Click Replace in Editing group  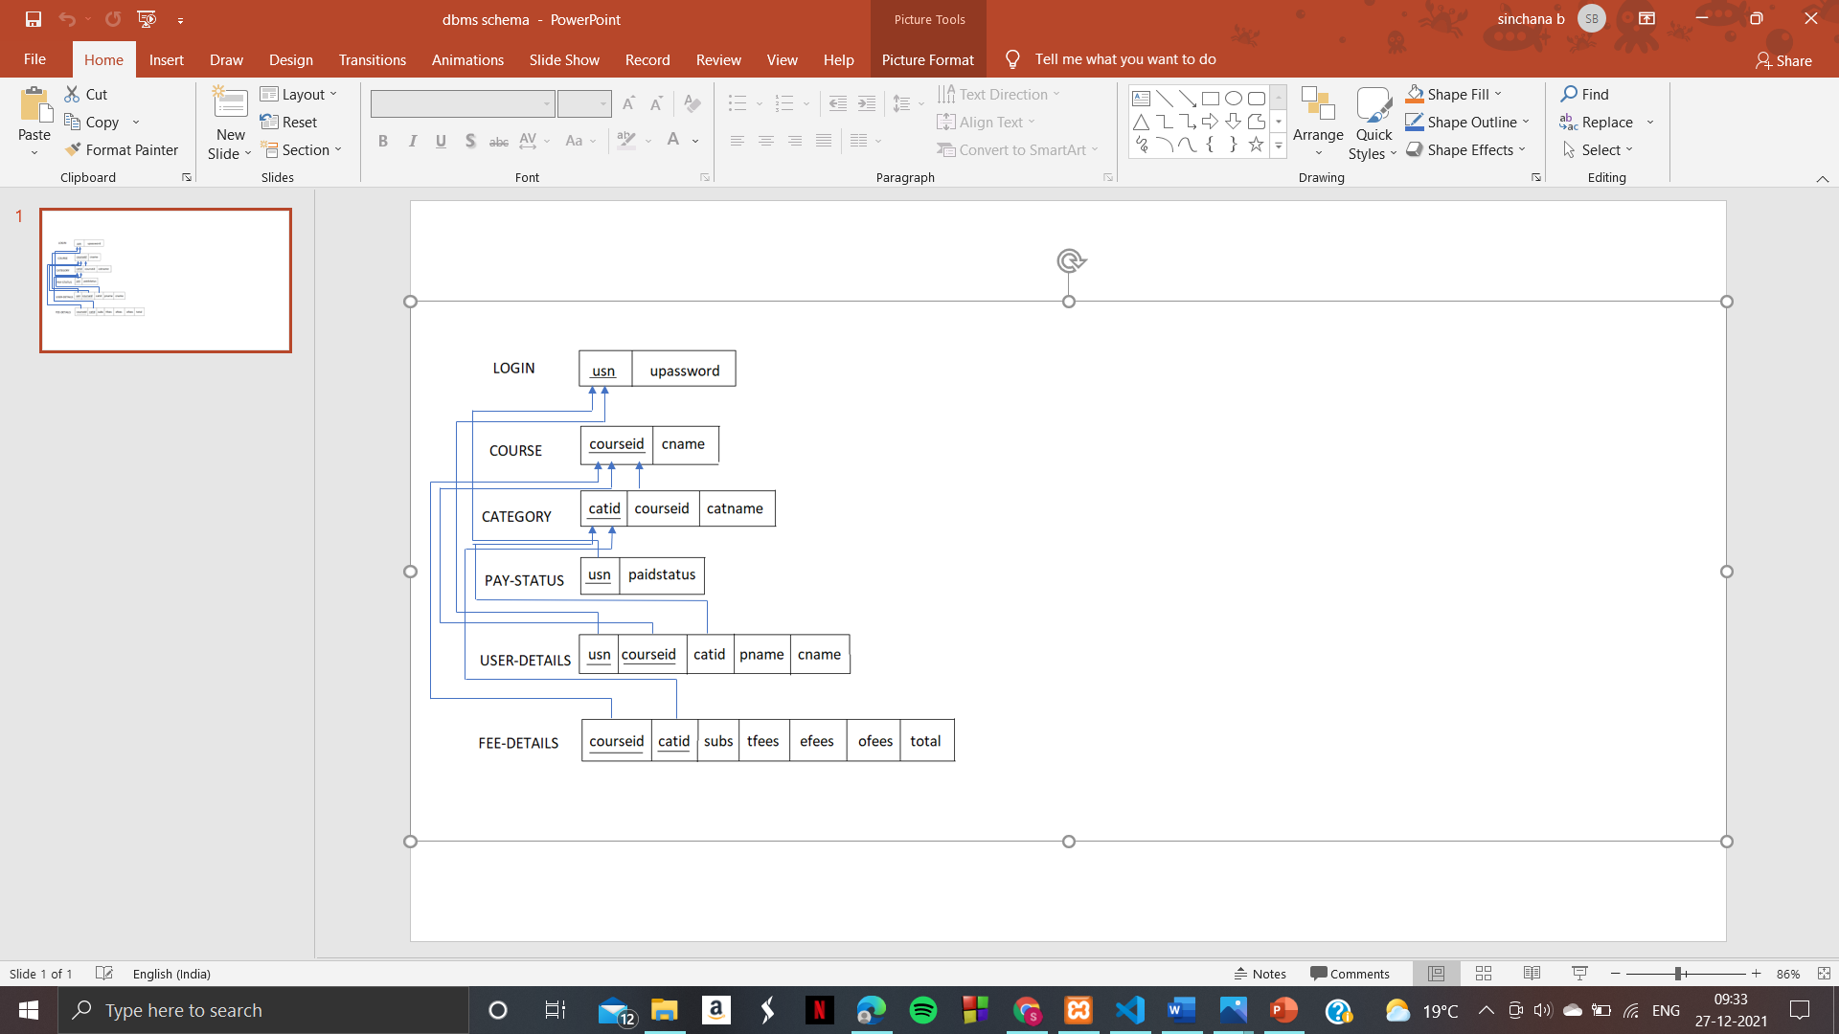pyautogui.click(x=1606, y=122)
